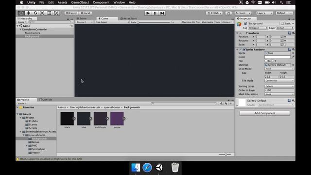Open Sprites-Default material help icon

click(x=289, y=101)
